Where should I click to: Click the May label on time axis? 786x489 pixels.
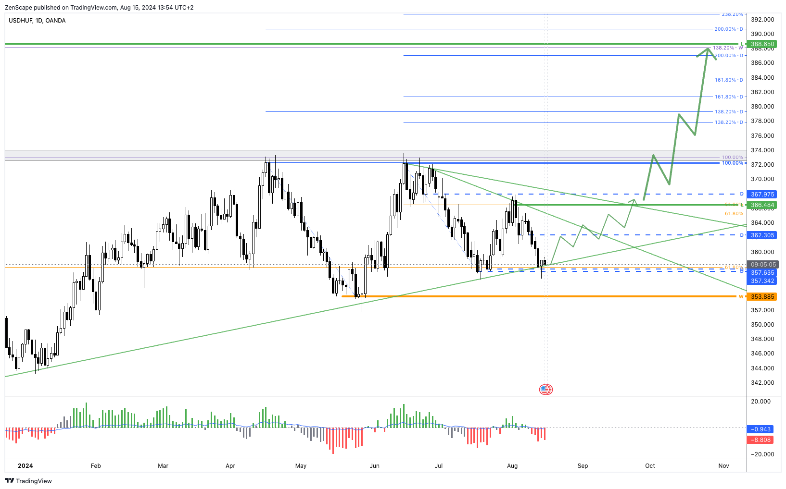[301, 466]
